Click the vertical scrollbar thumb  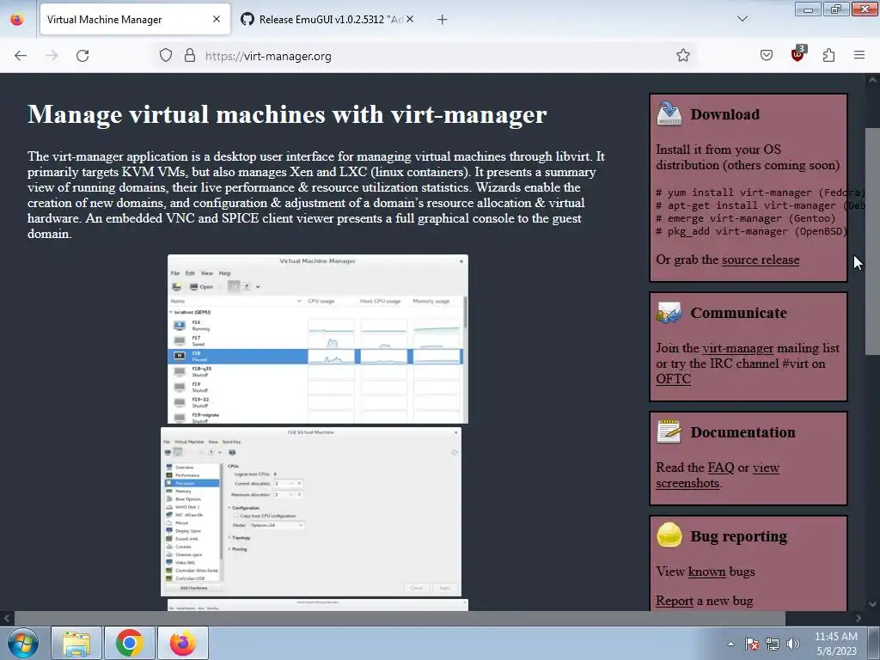pos(872,241)
